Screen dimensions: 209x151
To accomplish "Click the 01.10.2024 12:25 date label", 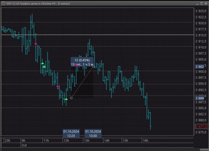I will tap(71, 133).
